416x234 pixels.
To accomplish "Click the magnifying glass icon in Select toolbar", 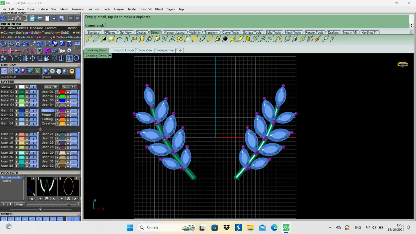I will [x=326, y=39].
